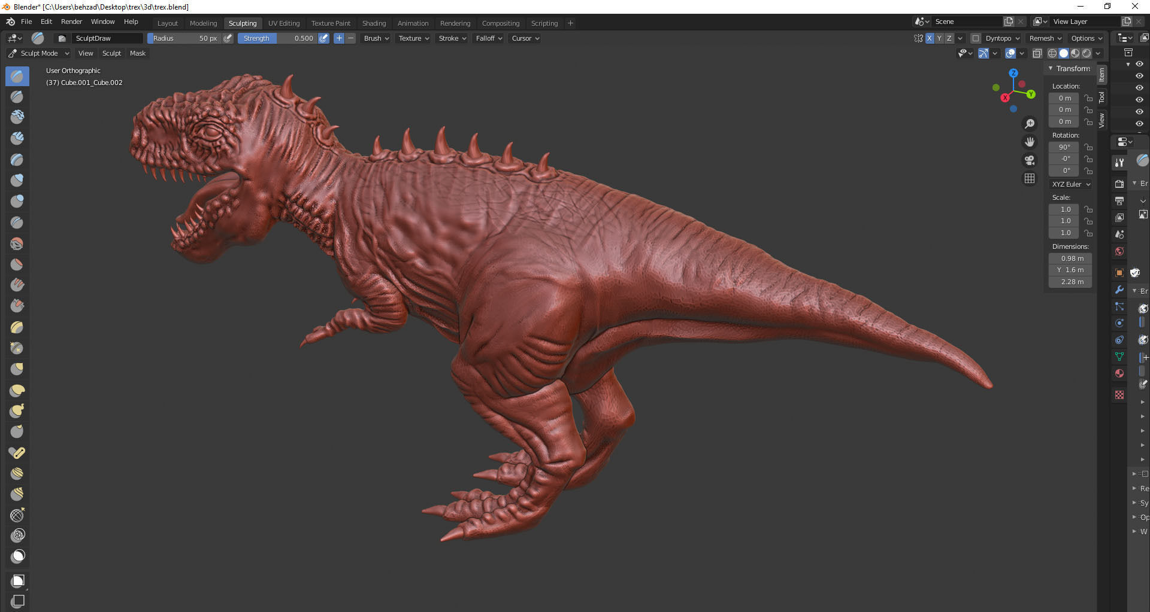This screenshot has height=612, width=1150.
Task: Select the Smooth brush tool
Action: click(17, 243)
